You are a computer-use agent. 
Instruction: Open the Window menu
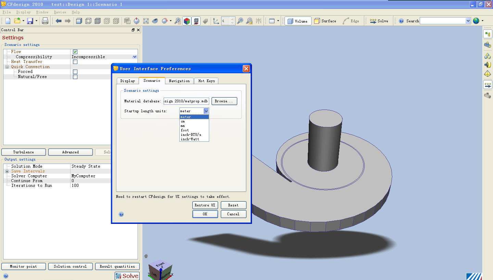tap(42, 12)
